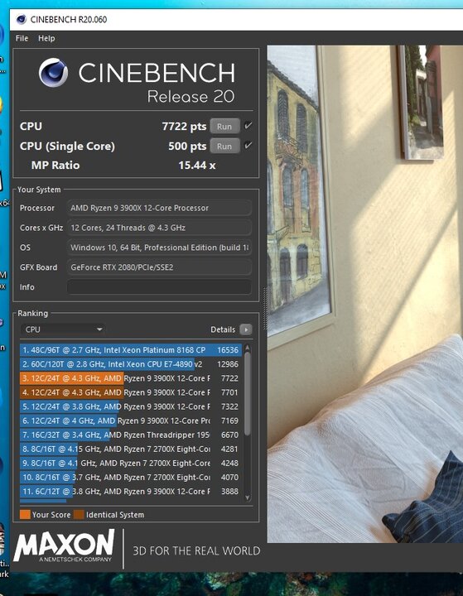
Task: Click inside the Info input field
Action: [159, 287]
